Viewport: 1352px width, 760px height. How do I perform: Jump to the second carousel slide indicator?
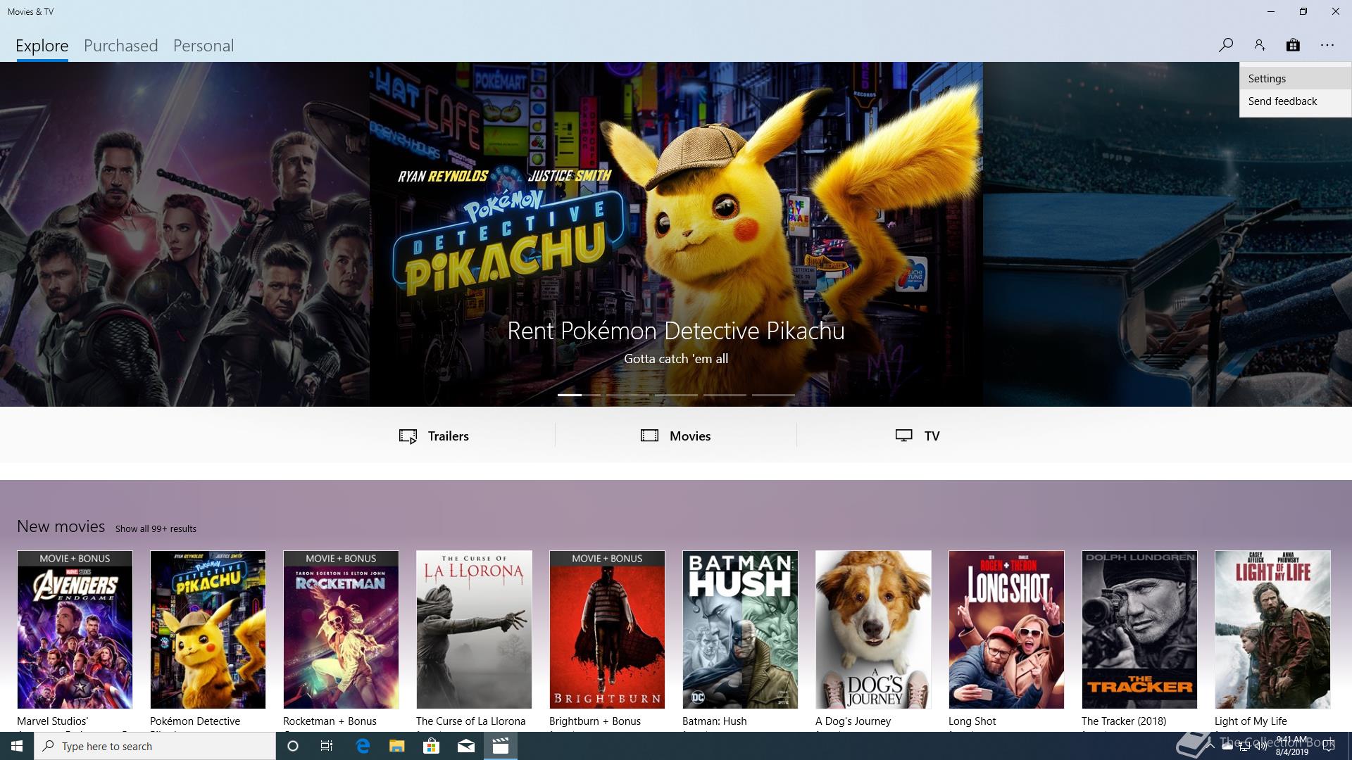(x=627, y=395)
